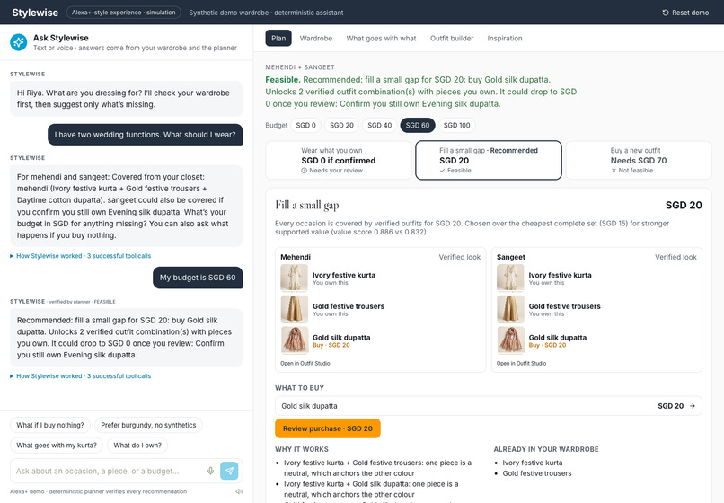Click Review purchase SGD 20 button
The image size is (724, 503).
327,428
